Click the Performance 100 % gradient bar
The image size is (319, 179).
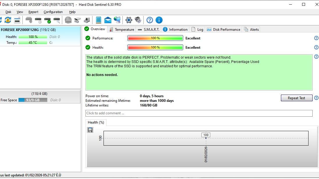(155, 38)
